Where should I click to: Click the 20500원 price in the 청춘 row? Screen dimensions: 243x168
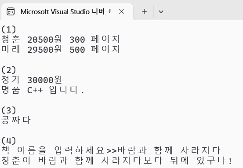point(45,40)
